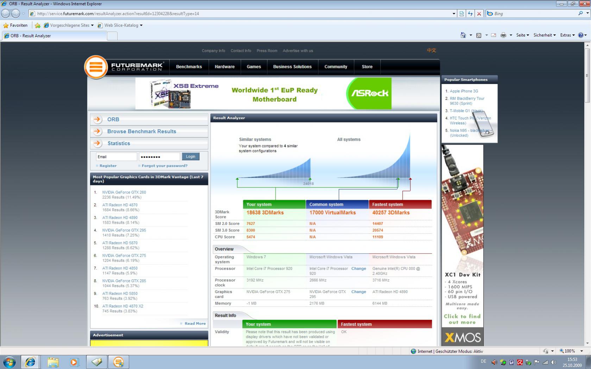Open Apple iPhone 3G link
The image size is (591, 369).
pyautogui.click(x=464, y=91)
